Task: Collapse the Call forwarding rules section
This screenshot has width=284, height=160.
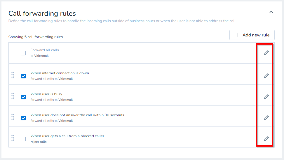Action: coord(271,12)
